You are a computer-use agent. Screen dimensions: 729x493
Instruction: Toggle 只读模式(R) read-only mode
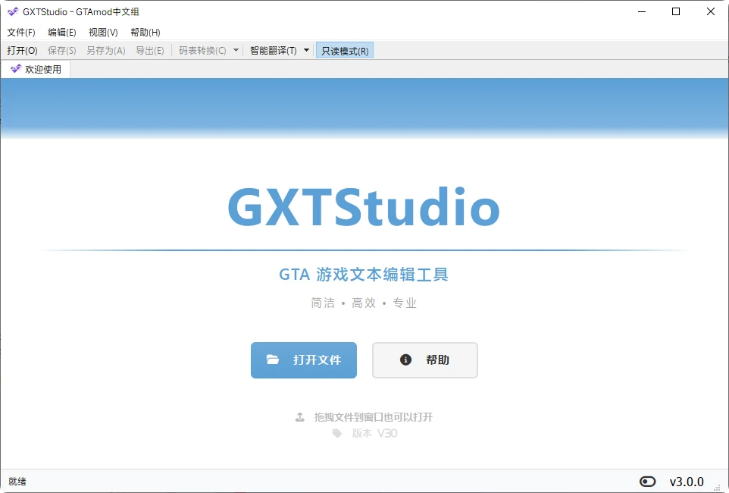(x=345, y=50)
